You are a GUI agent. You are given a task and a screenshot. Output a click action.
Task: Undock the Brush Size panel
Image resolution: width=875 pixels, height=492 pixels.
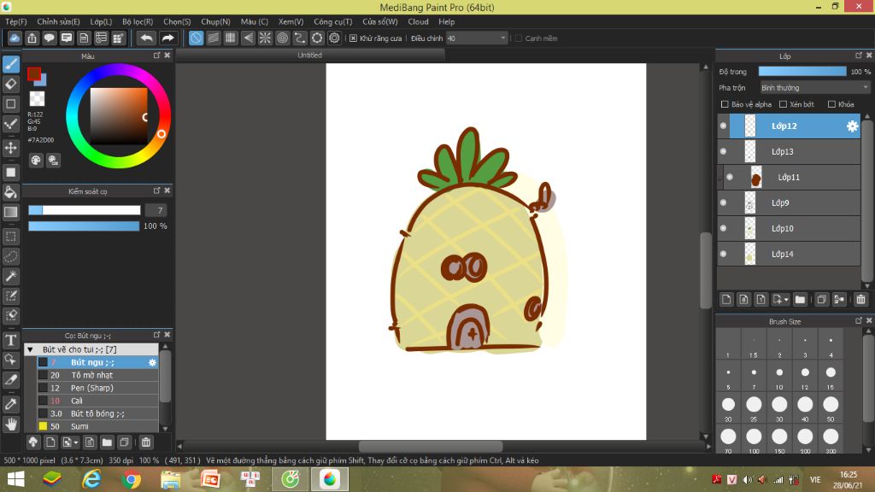(858, 321)
